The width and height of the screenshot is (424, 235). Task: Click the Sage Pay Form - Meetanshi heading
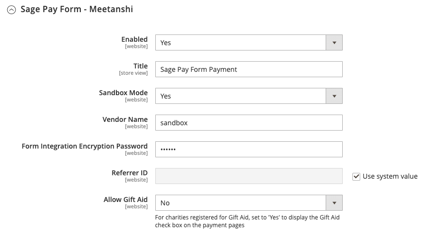pos(77,9)
